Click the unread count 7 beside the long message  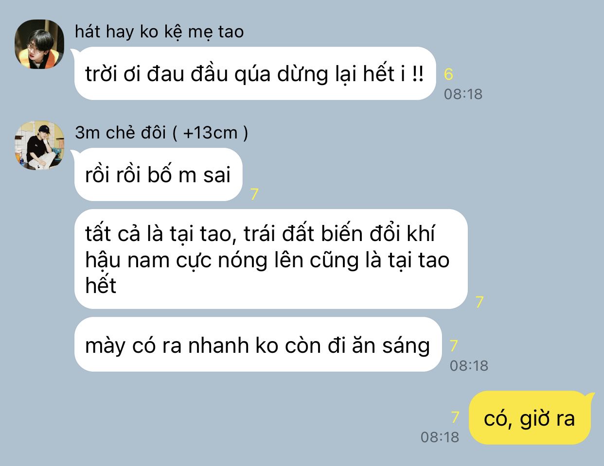(x=480, y=302)
